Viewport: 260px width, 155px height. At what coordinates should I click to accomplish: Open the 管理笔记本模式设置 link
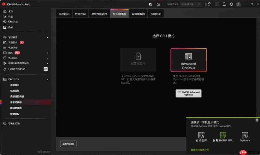[x=200, y=150]
